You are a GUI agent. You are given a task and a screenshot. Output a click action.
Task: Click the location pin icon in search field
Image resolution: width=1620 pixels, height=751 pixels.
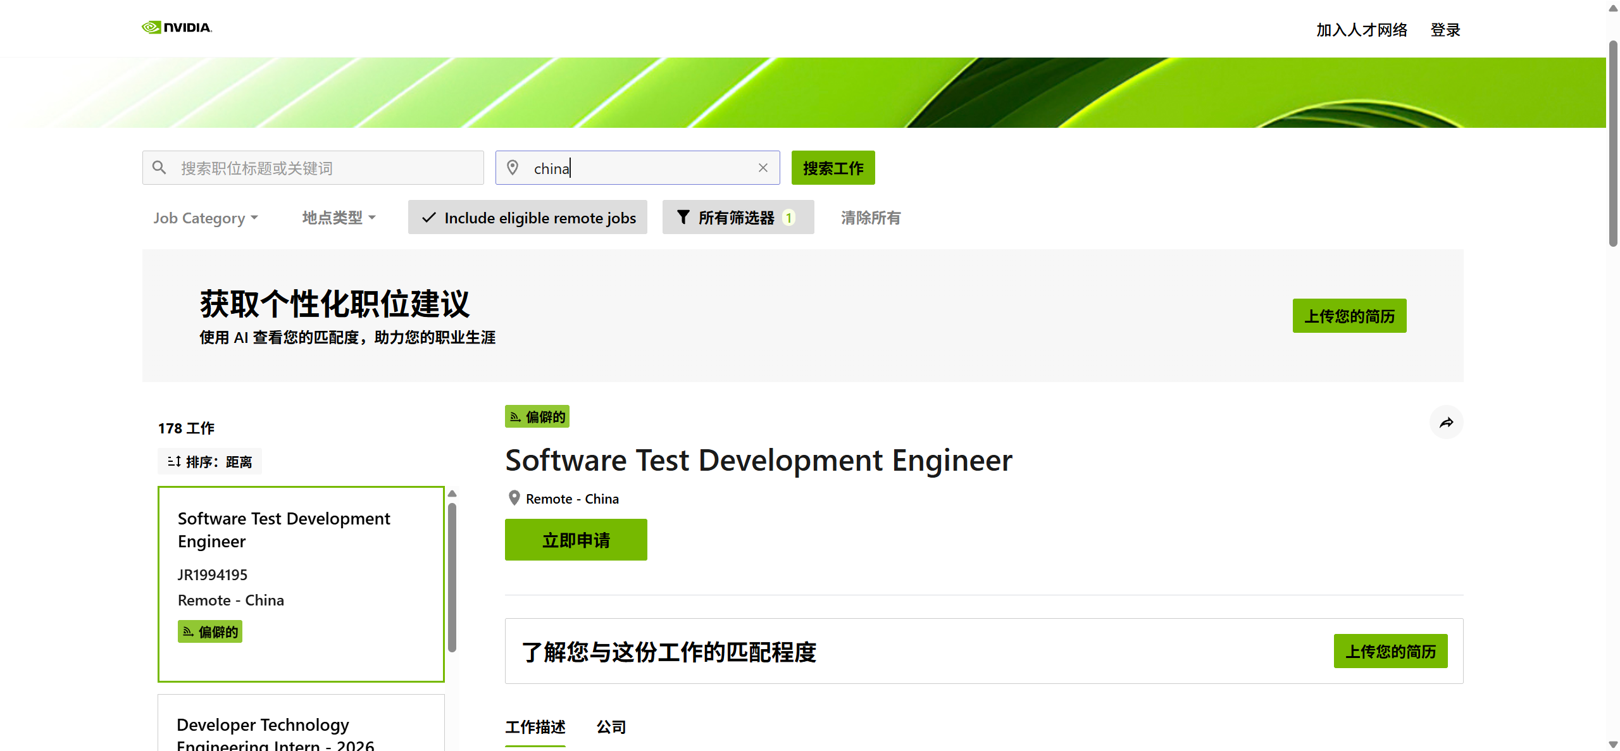(x=513, y=168)
